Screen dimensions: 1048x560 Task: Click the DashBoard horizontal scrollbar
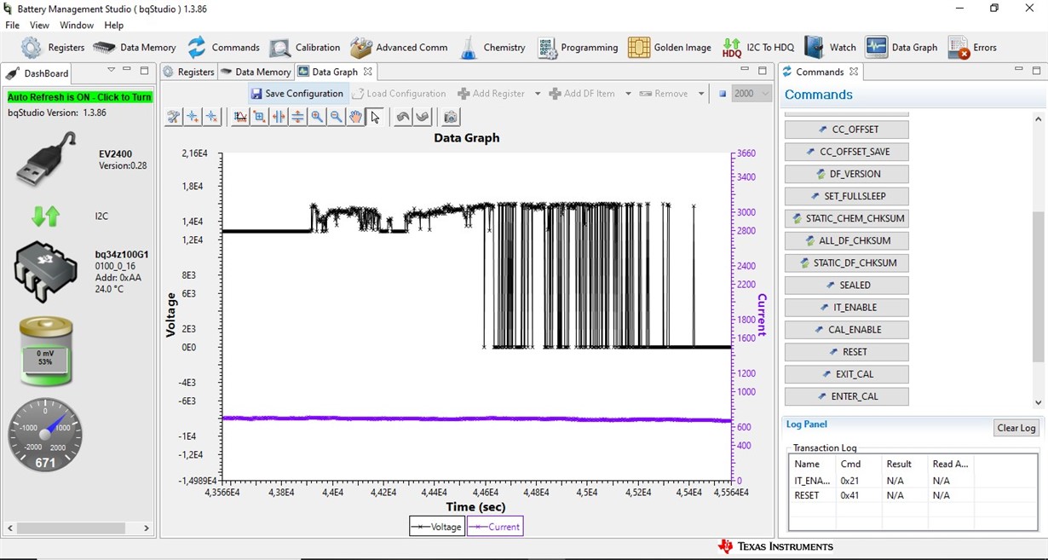pyautogui.click(x=78, y=528)
